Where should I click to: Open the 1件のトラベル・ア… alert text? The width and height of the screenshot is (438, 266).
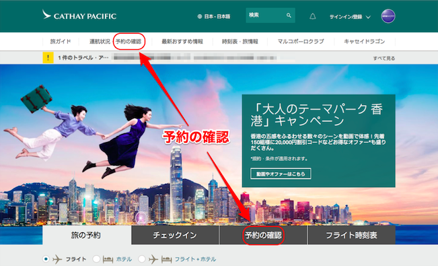coord(83,58)
